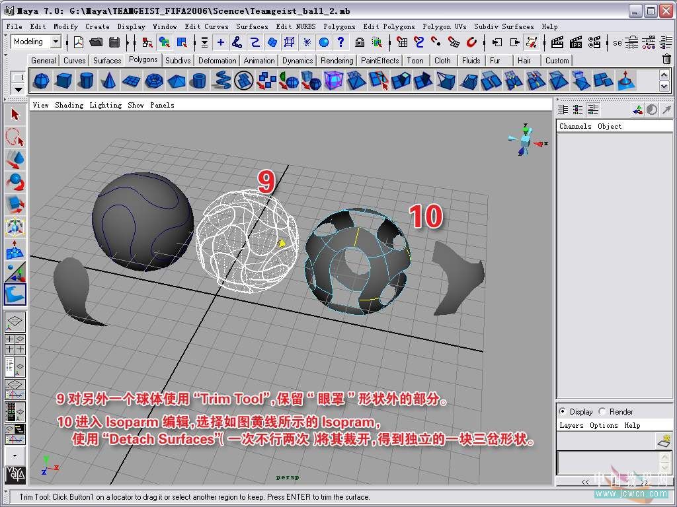Viewport: 677px width, 507px height.
Task: Create a polygon cube from shelf
Action: [x=63, y=81]
